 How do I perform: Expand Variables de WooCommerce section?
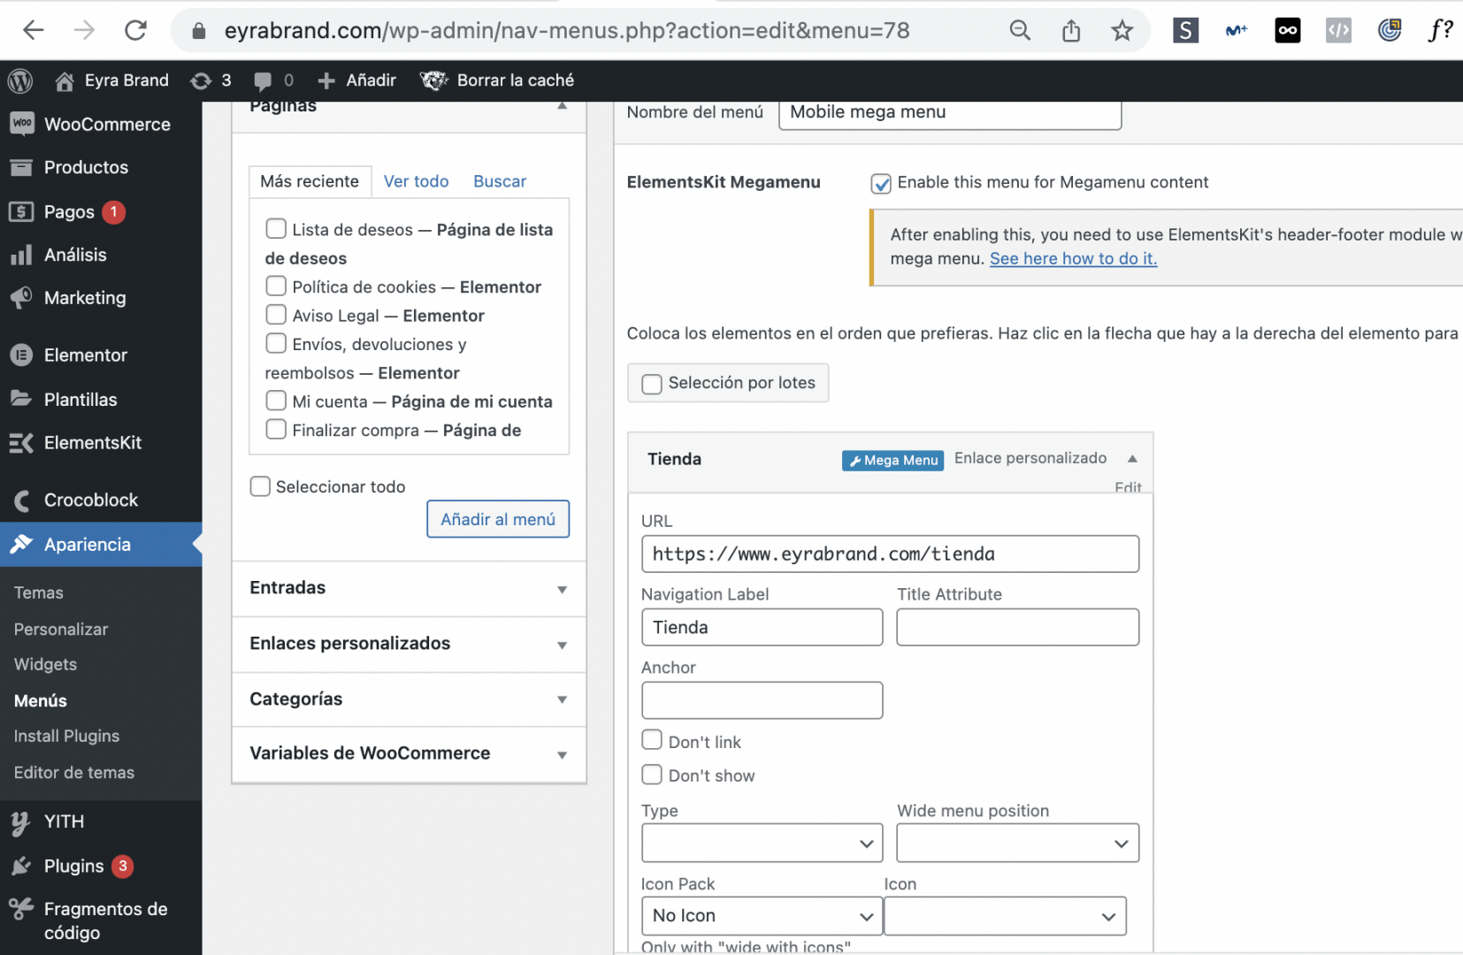[409, 753]
